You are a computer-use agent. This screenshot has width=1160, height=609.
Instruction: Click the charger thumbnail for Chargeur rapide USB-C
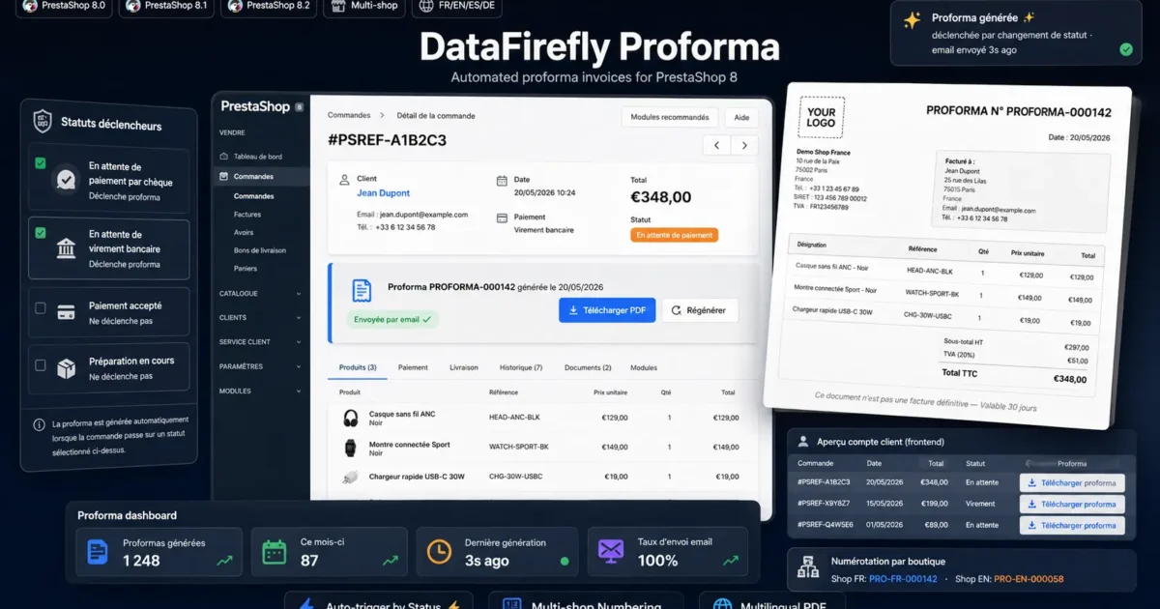tap(350, 477)
